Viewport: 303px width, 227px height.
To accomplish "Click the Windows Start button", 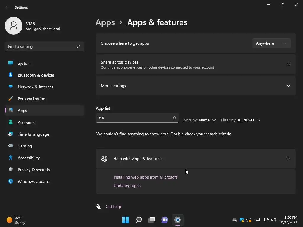I will 126,220.
